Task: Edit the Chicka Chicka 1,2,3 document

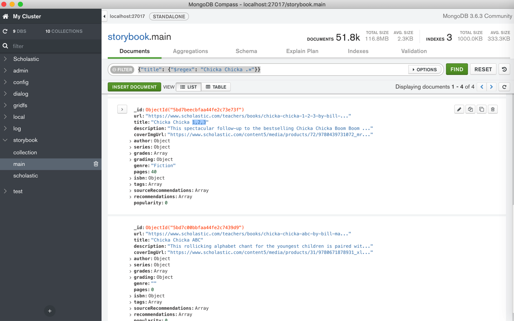Action: tap(459, 109)
